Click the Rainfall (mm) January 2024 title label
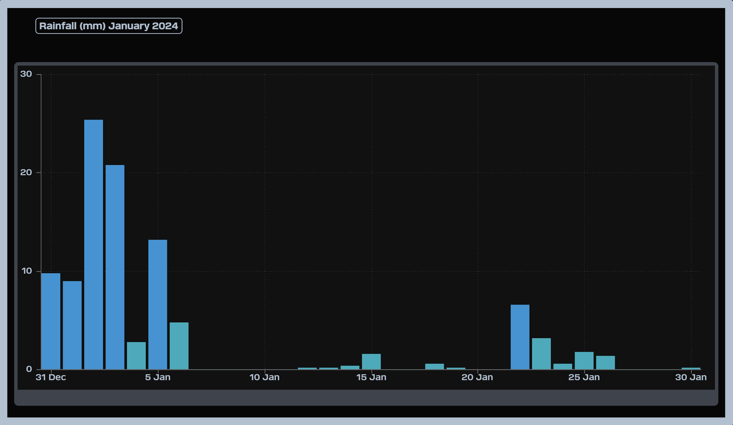Screen dimensions: 733x425 pos(109,26)
